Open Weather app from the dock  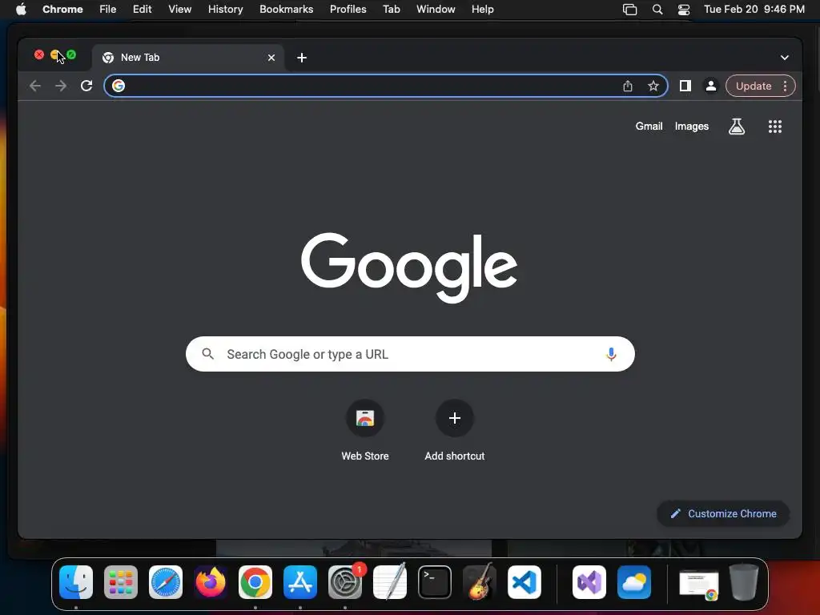(634, 582)
